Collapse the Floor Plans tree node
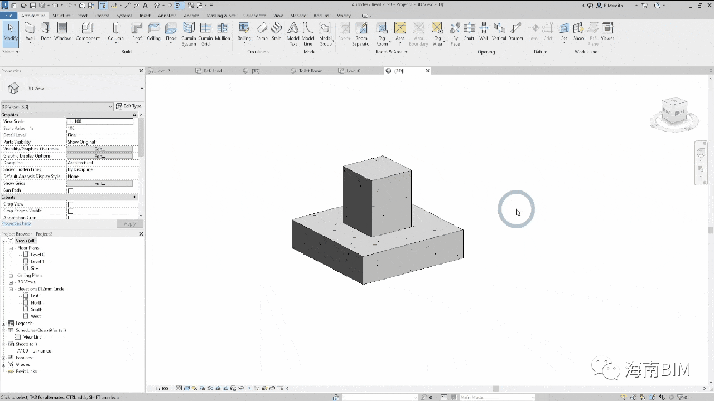The width and height of the screenshot is (714, 401). tap(12, 248)
